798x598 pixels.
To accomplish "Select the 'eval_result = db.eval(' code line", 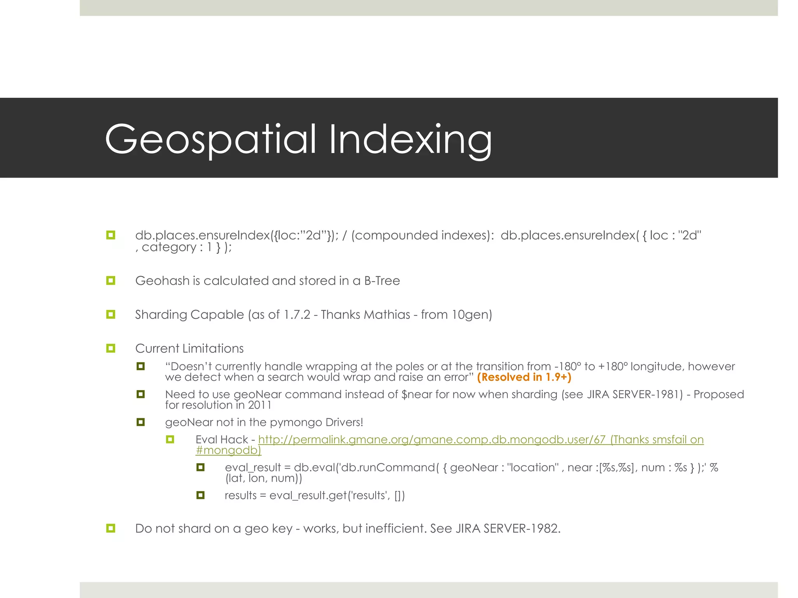I will point(471,468).
